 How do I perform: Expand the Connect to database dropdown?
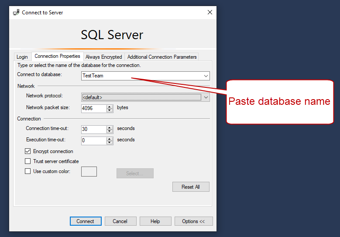(x=206, y=76)
